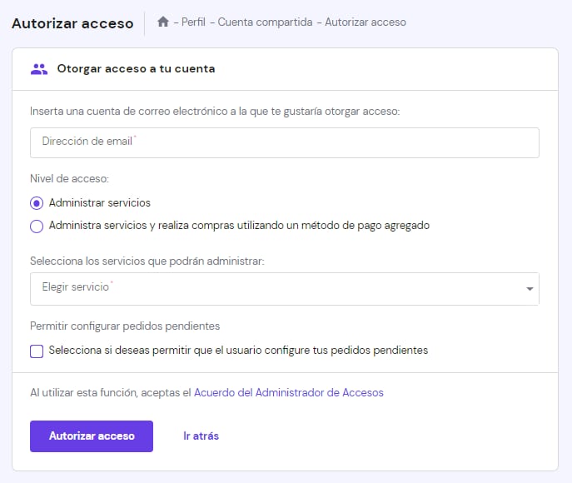Click the Ir atrás link
The width and height of the screenshot is (572, 483).
click(201, 436)
